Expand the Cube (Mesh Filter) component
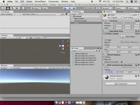Screen dimensions: 140x105 104,31
